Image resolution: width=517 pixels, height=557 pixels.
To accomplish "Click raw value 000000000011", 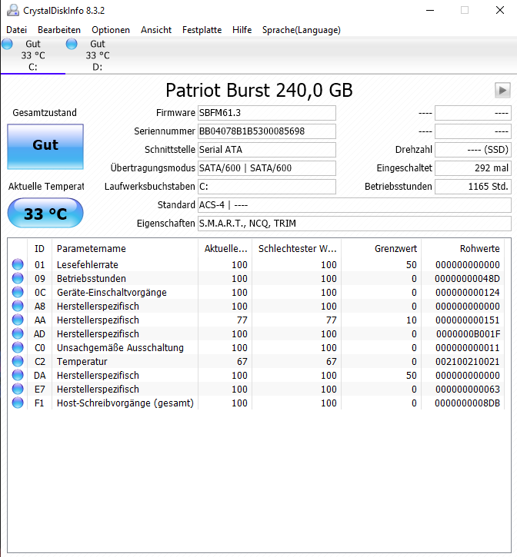I will coord(467,348).
